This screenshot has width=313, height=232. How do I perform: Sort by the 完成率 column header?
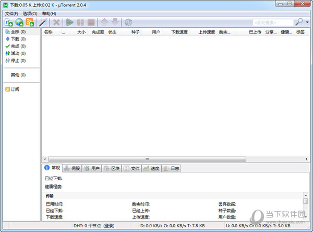click(98, 32)
